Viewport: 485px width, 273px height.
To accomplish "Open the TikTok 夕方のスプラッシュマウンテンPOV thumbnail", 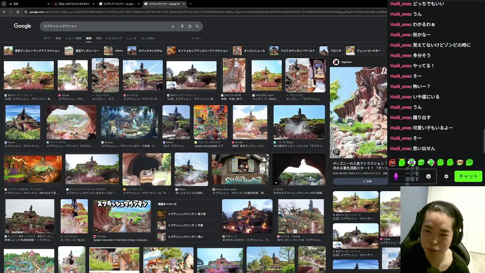I will [299, 169].
